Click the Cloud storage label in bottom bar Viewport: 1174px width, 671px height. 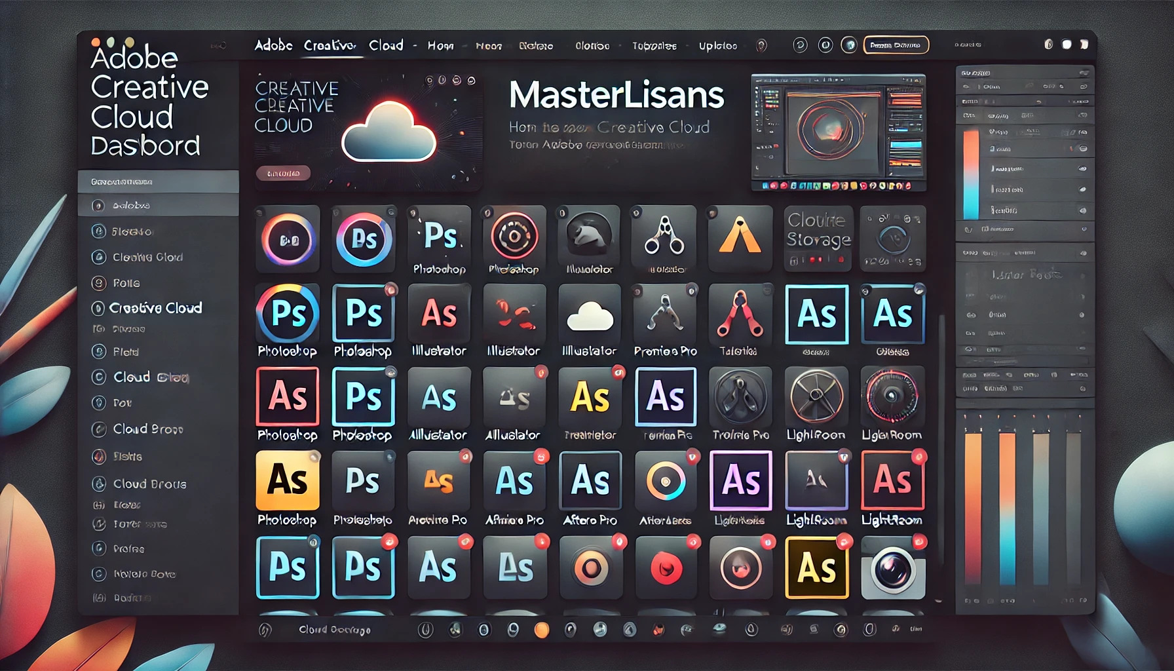tap(334, 630)
